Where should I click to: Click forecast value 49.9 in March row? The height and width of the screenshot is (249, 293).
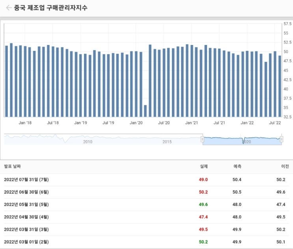pyautogui.click(x=237, y=229)
